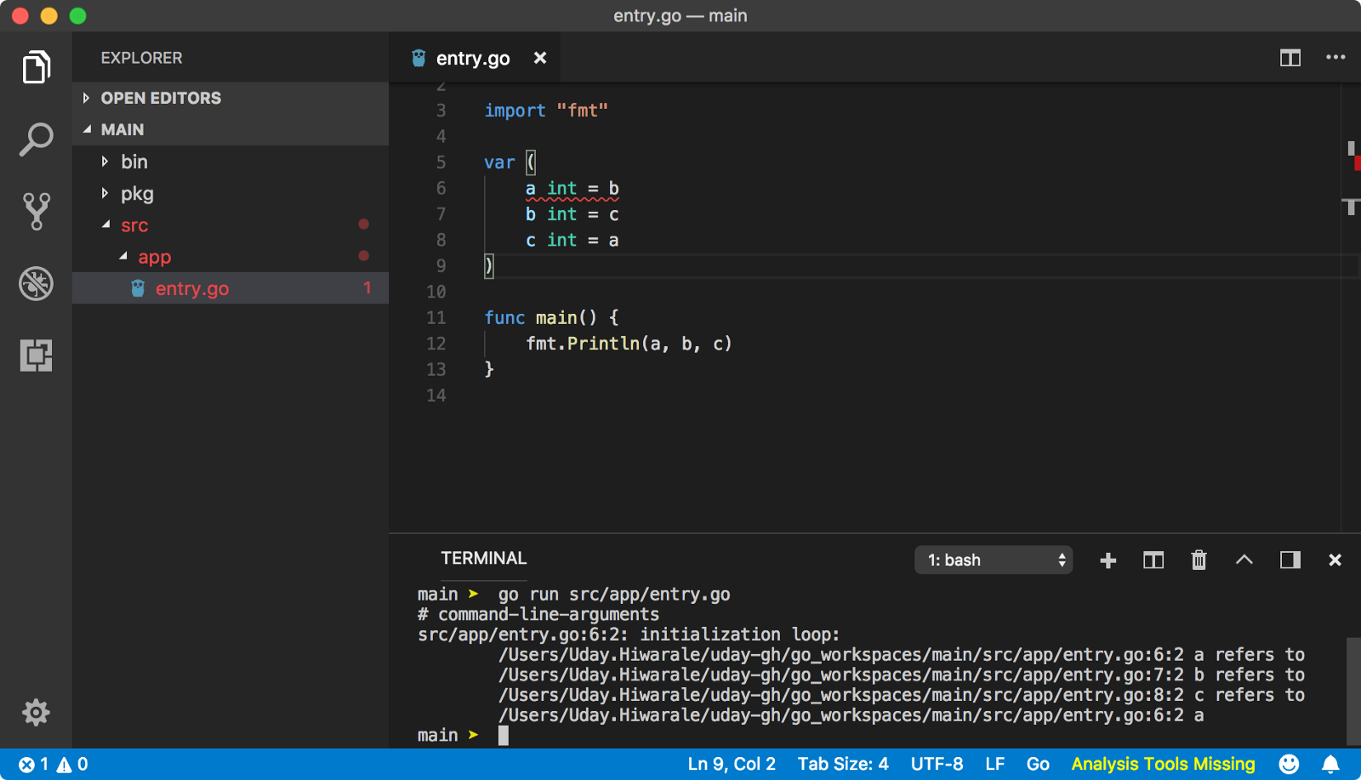Screen dimensions: 1361x780
Task: Select the entry.go editor tab
Action: pyautogui.click(x=473, y=58)
